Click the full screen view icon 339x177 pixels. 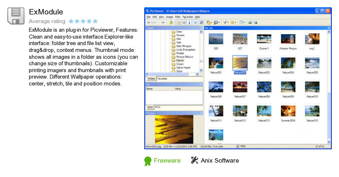(x=201, y=22)
